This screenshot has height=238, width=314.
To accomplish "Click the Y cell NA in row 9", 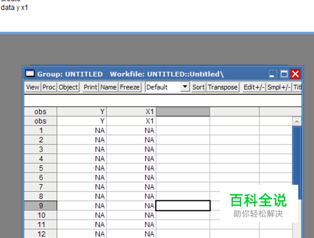I will (x=82, y=205).
